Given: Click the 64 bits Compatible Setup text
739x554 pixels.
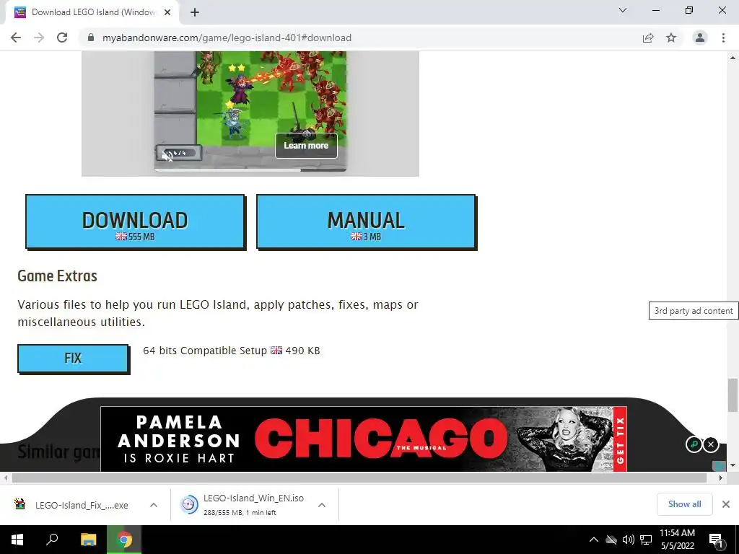Looking at the screenshot, I should (205, 351).
